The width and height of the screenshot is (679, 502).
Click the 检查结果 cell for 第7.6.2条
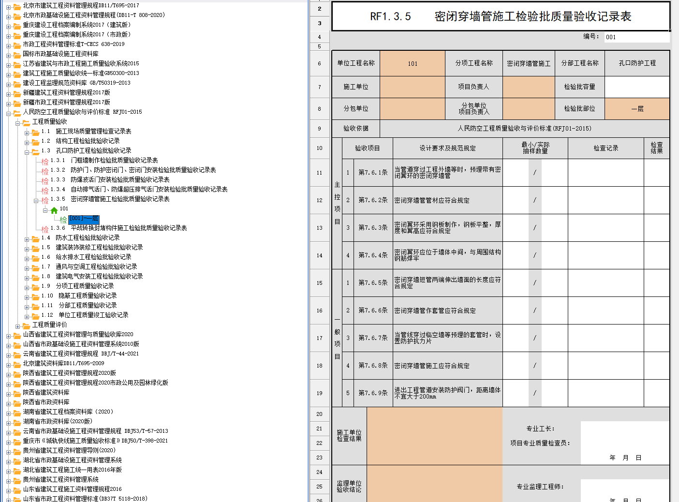pyautogui.click(x=656, y=200)
